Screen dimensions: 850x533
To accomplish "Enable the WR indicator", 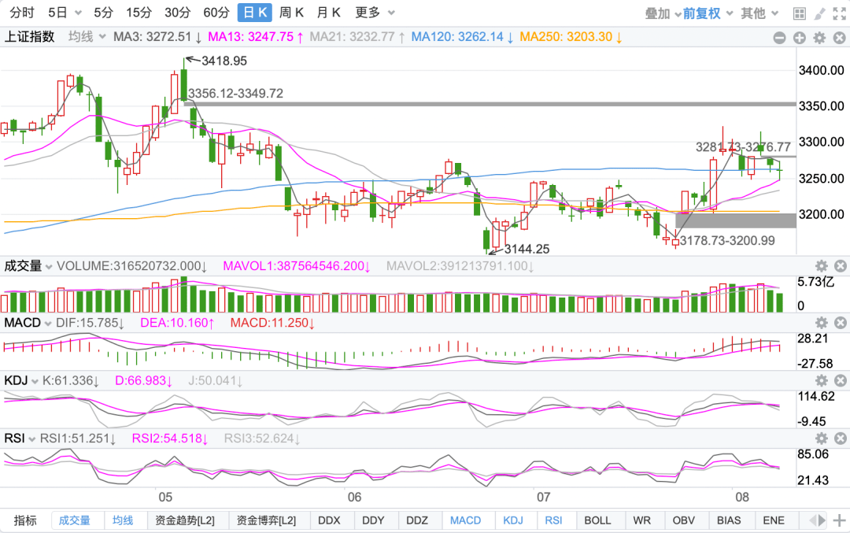I will click(641, 520).
